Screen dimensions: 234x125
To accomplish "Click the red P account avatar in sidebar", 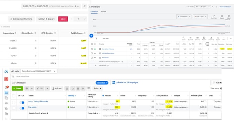I will [6, 79].
